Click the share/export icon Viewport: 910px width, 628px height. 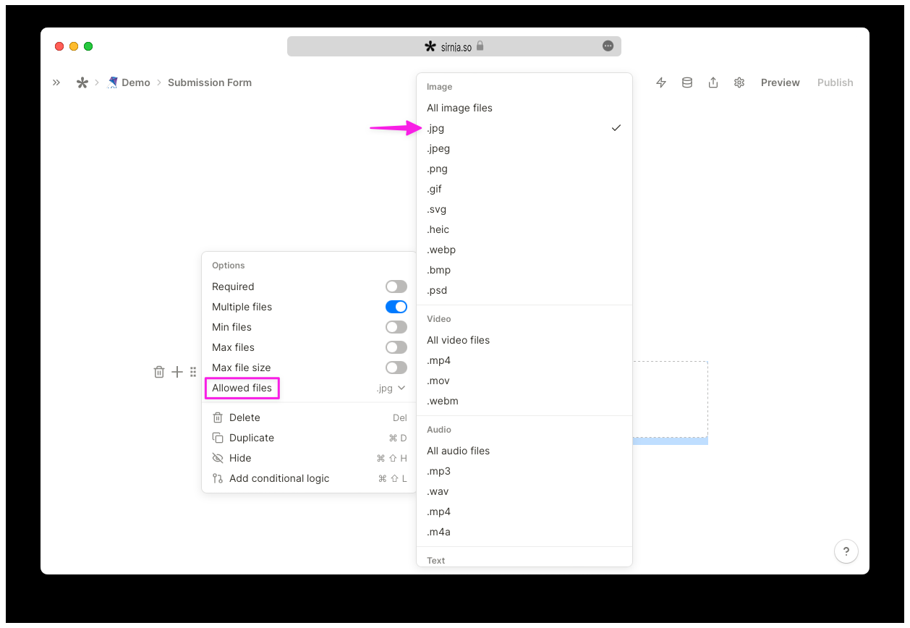[713, 82]
